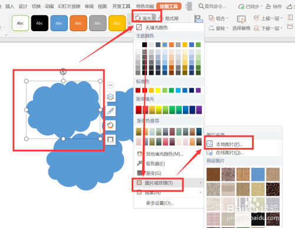Choose 本地图片(P) from the picture source
295x228 pixels.
[x=229, y=144]
